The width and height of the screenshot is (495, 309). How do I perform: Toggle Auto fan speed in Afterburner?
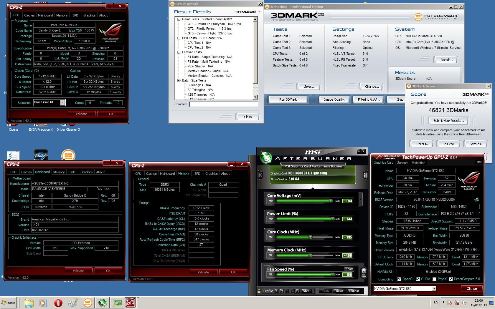(349, 269)
